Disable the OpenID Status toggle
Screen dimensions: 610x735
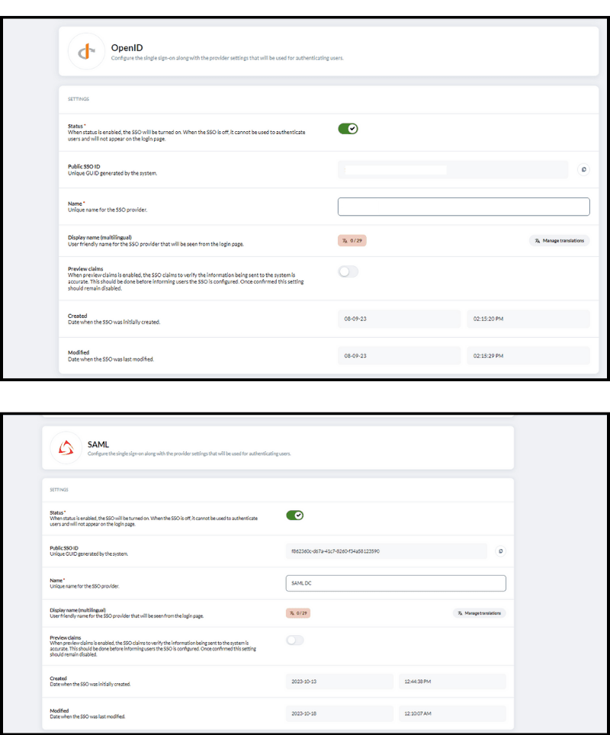coord(348,128)
